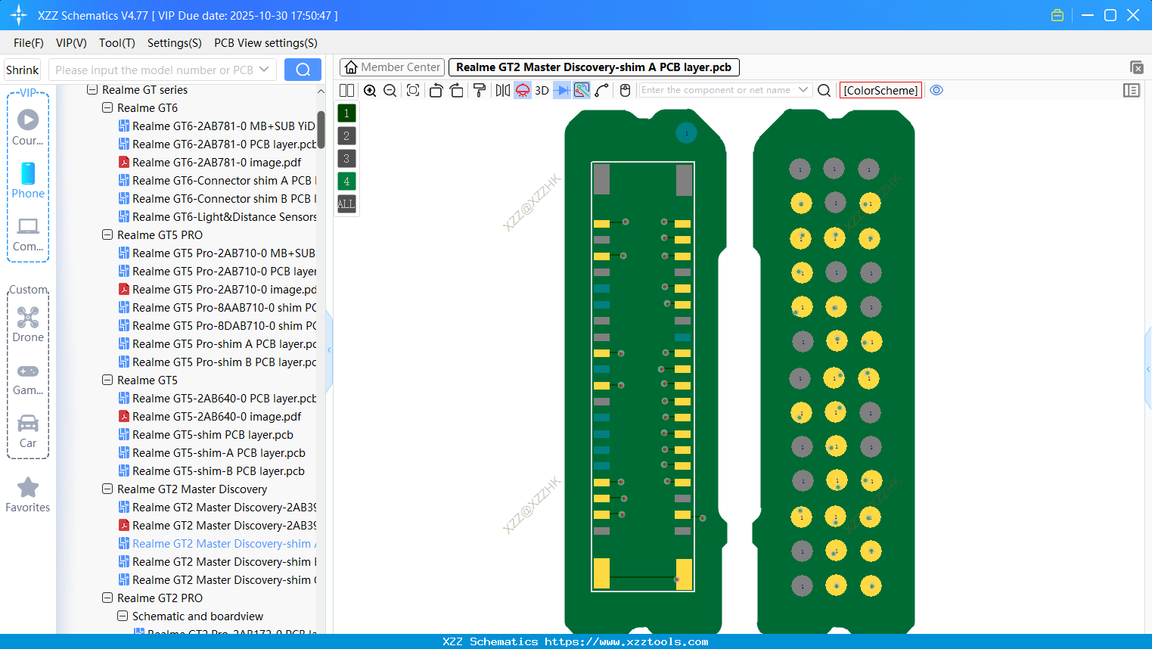Rotate the board counterclockwise
This screenshot has height=649, width=1152.
tap(436, 91)
